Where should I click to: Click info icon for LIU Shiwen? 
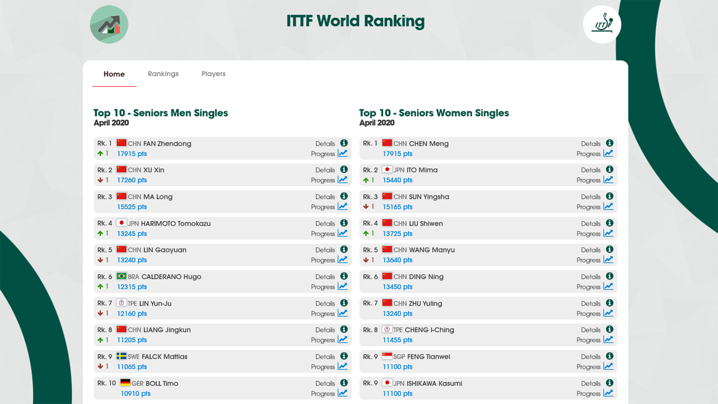point(610,223)
